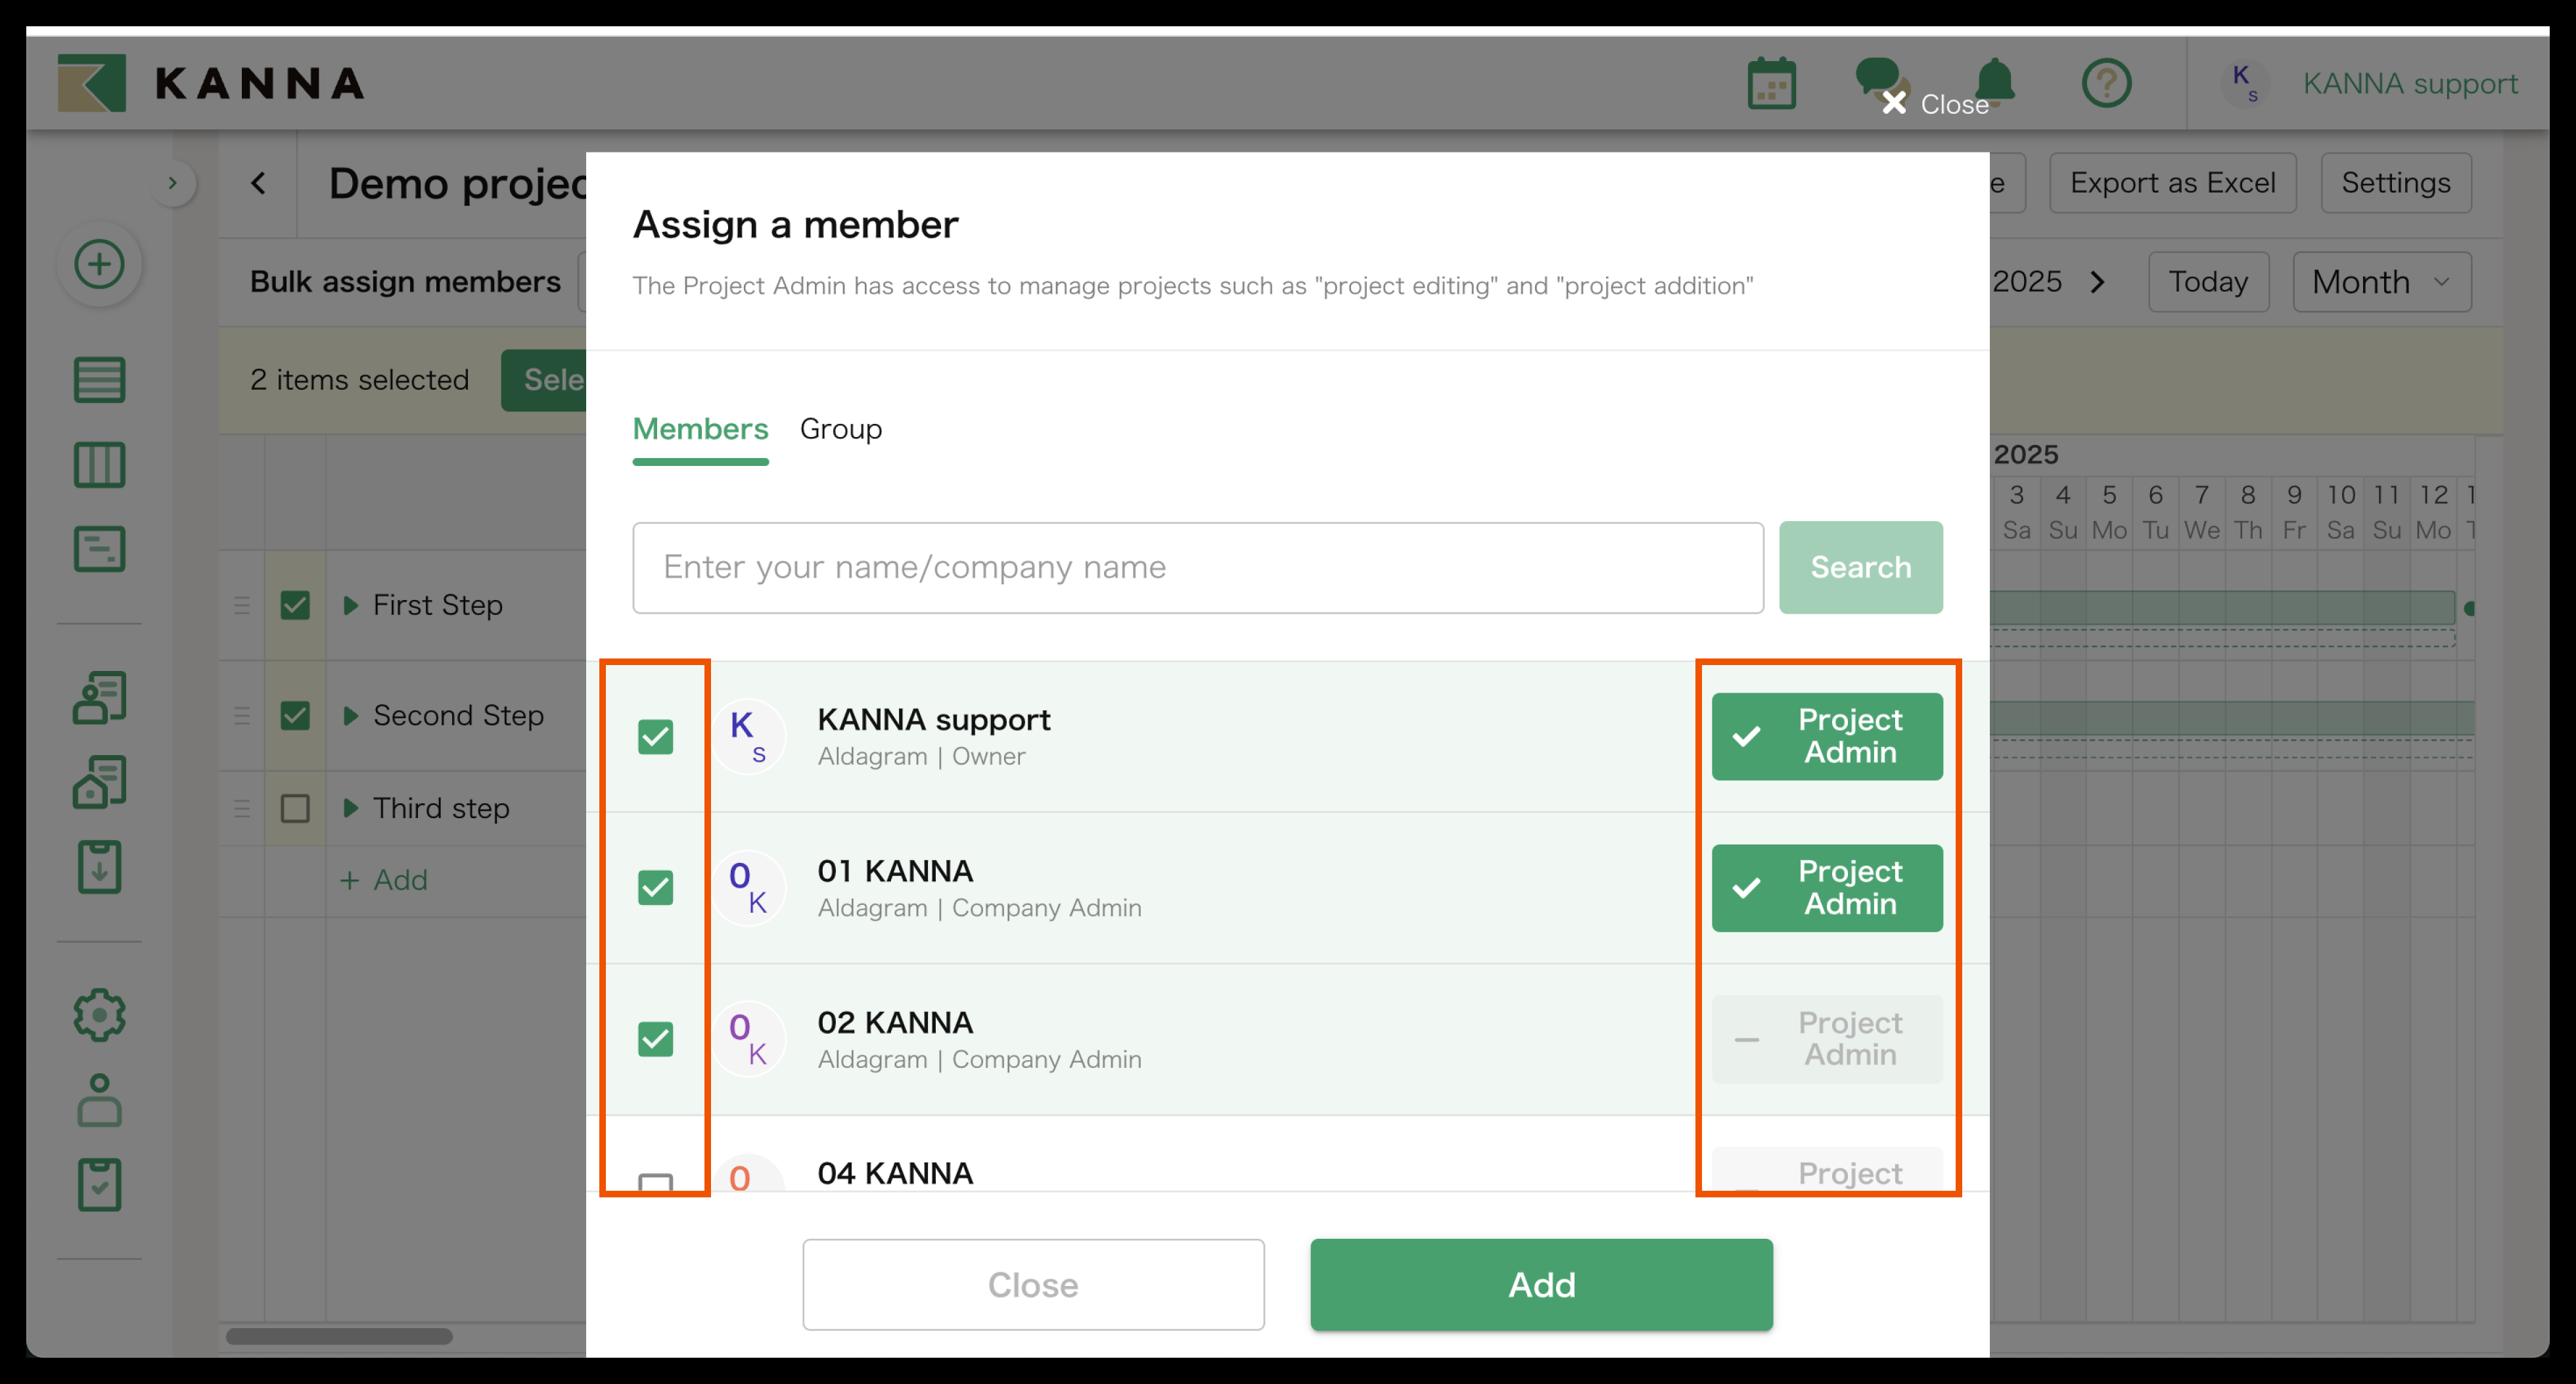Image resolution: width=2576 pixels, height=1384 pixels.
Task: Expand the First Step task row
Action: (350, 605)
